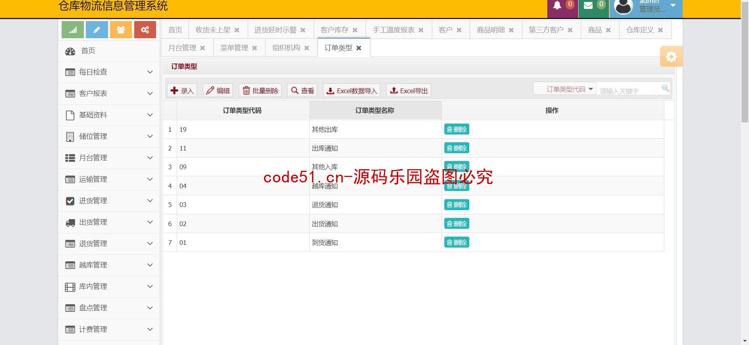Close the 月台管理 tab

[x=202, y=48]
